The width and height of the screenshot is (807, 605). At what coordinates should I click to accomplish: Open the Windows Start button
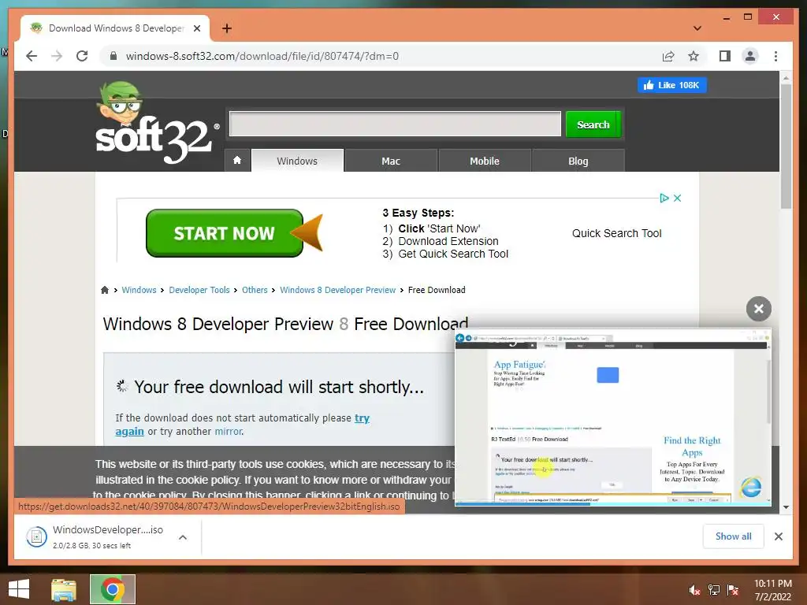pos(19,589)
